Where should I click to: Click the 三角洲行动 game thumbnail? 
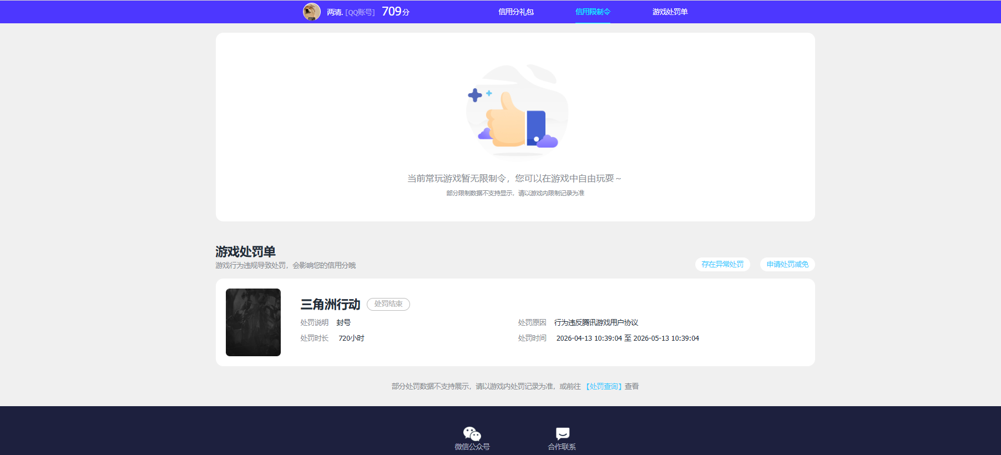click(253, 322)
